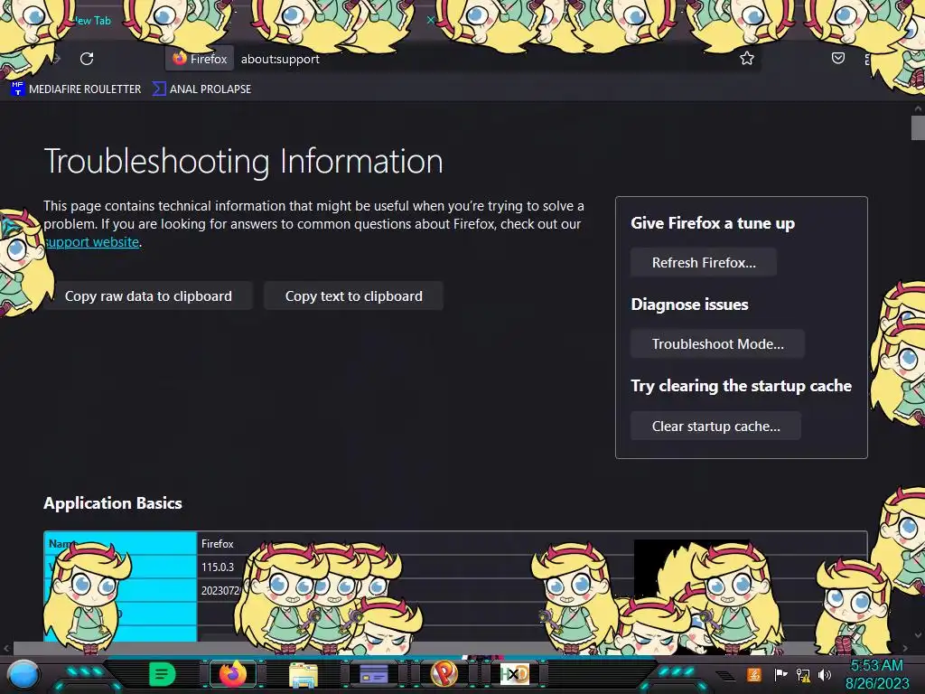Open the purple window app in taskbar
The width and height of the screenshot is (925, 694).
click(x=373, y=674)
